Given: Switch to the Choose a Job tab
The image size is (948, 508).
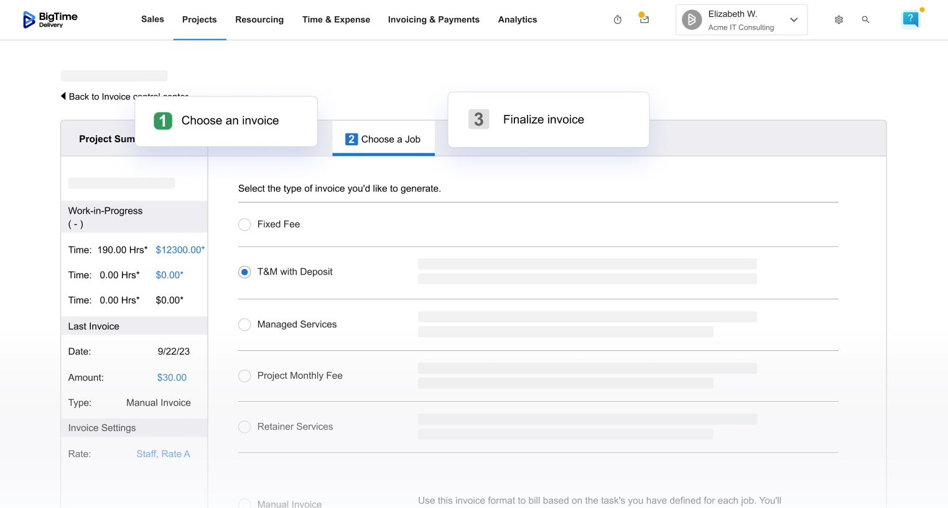Looking at the screenshot, I should pos(383,139).
